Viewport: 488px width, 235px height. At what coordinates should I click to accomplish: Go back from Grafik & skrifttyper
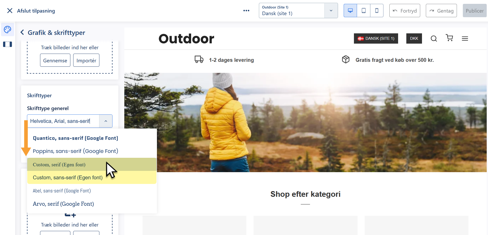pyautogui.click(x=22, y=33)
